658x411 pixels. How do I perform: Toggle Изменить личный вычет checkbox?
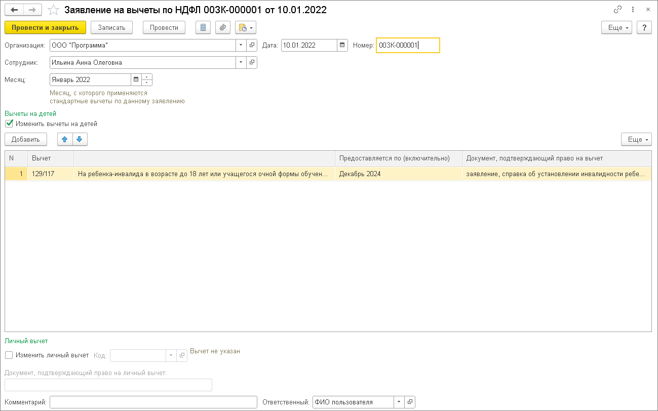point(9,355)
